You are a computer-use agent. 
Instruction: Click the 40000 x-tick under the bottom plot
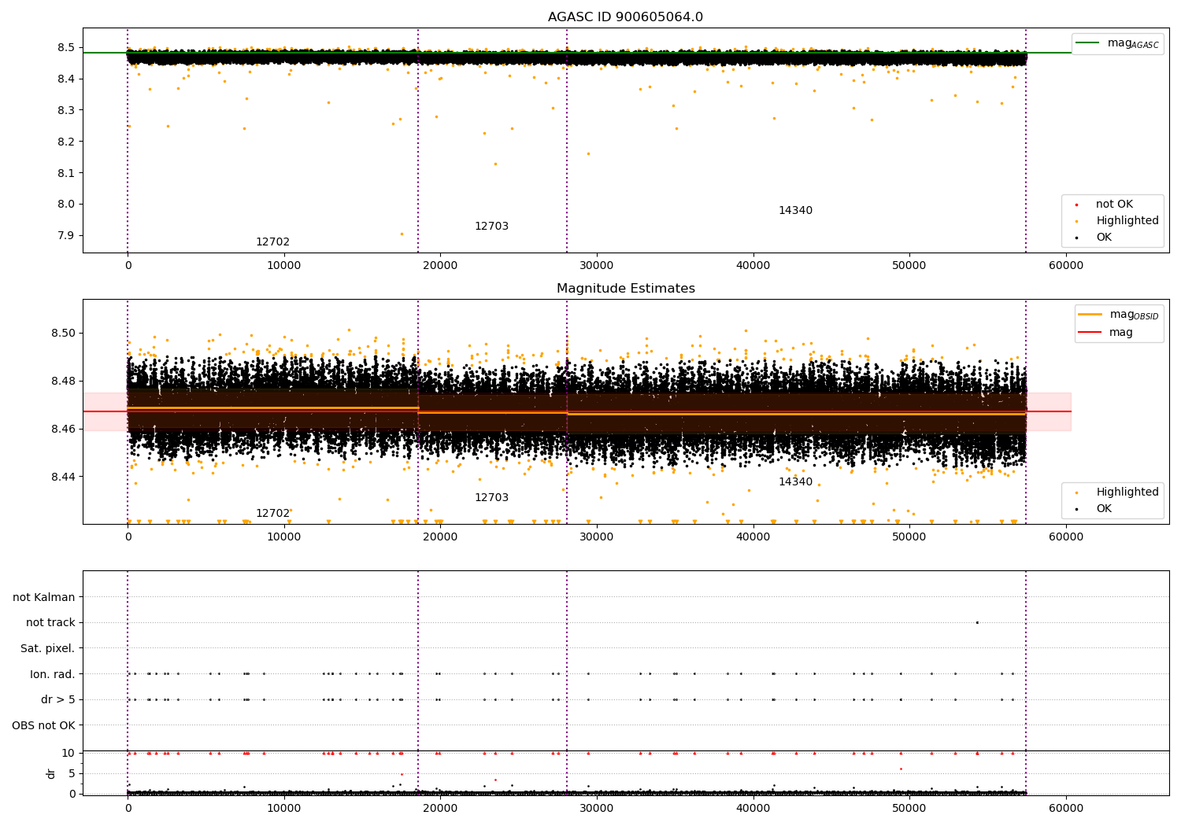pyautogui.click(x=753, y=809)
